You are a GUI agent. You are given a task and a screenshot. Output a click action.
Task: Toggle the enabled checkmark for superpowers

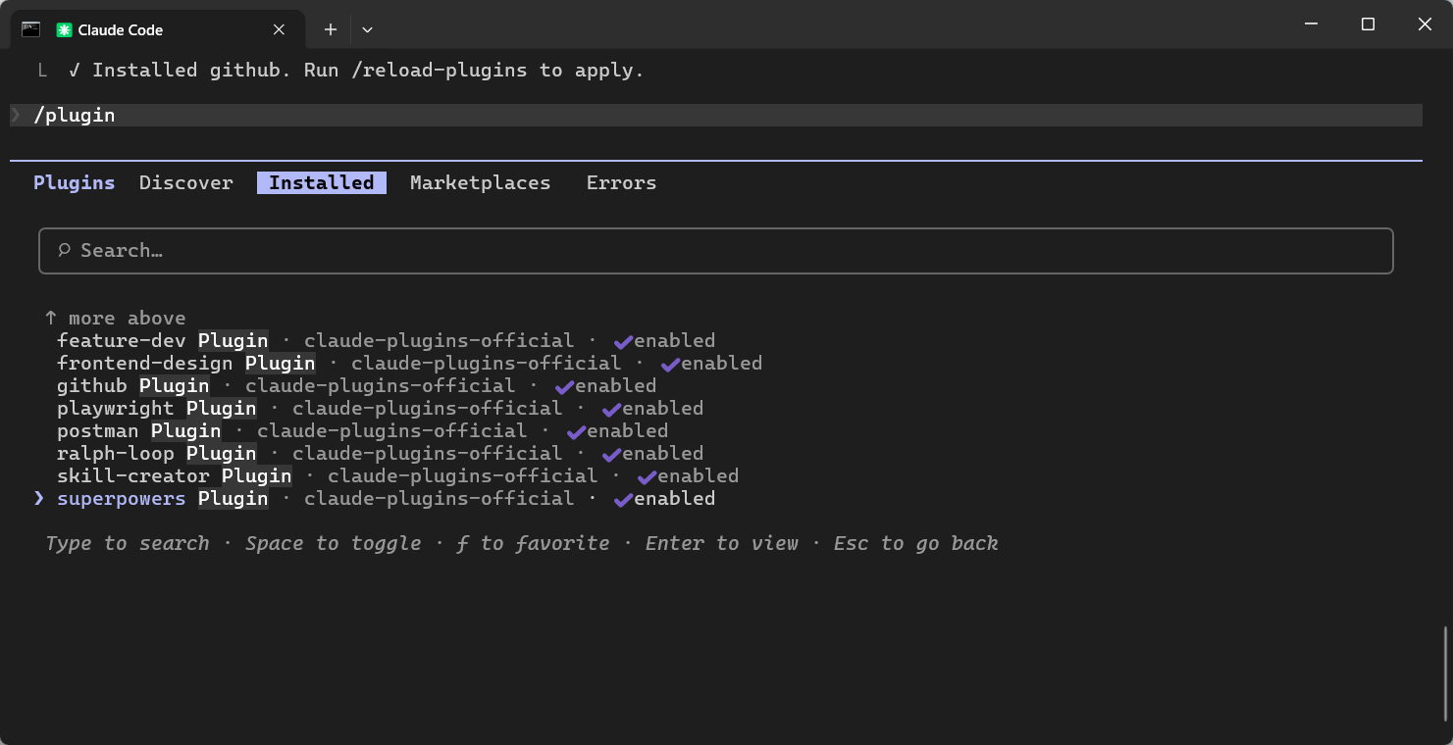[x=623, y=499]
